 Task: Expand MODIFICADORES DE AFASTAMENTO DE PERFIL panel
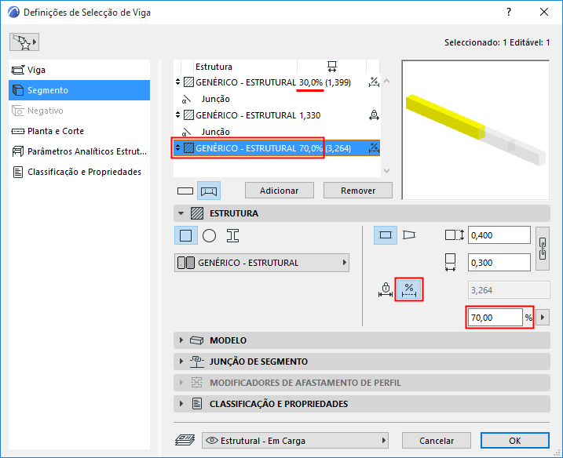[181, 383]
